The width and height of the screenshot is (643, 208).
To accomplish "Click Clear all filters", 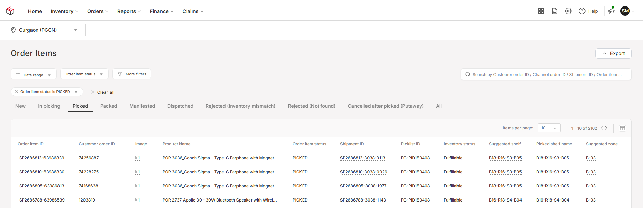I will pos(103,92).
